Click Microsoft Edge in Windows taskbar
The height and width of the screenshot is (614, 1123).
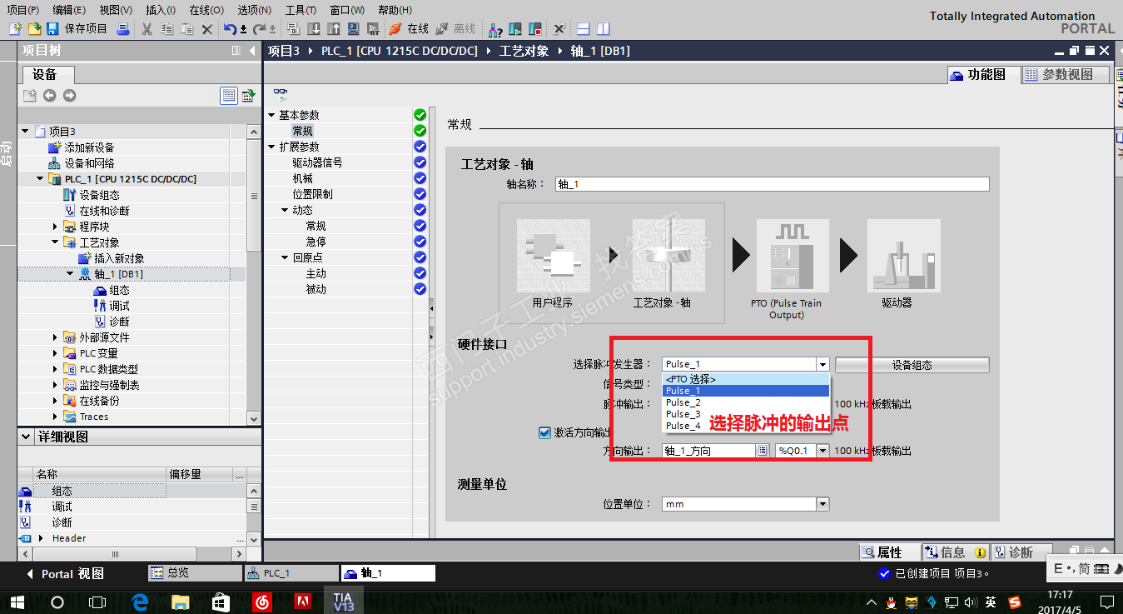[x=139, y=602]
